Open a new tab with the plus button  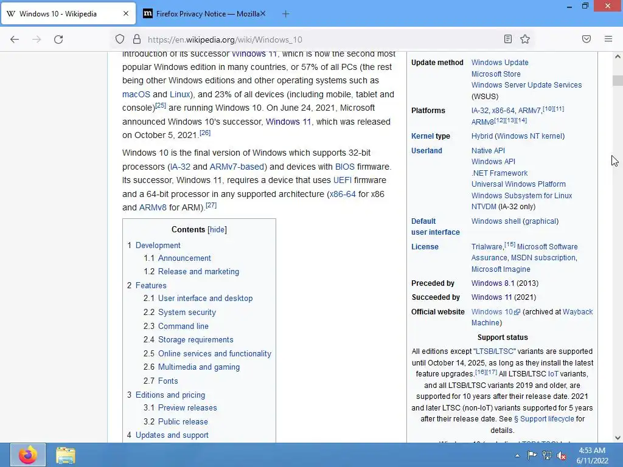(285, 14)
